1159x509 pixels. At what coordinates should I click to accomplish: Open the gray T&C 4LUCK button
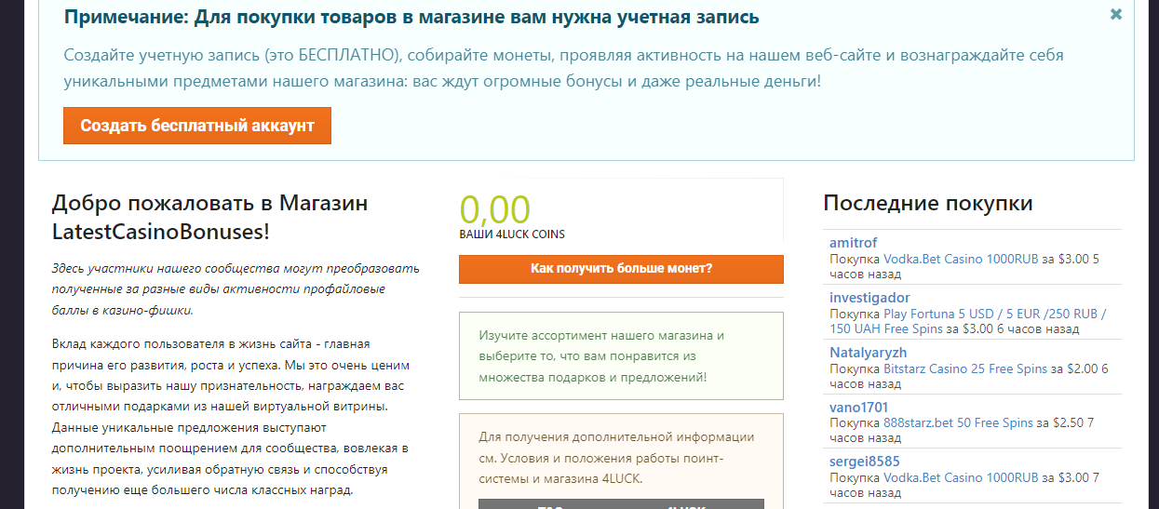click(x=621, y=503)
